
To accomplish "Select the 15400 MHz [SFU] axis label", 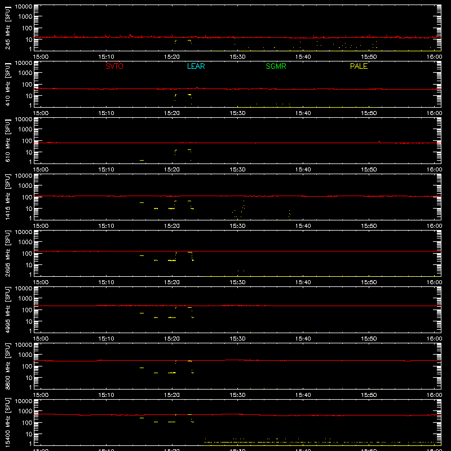I will [8, 422].
